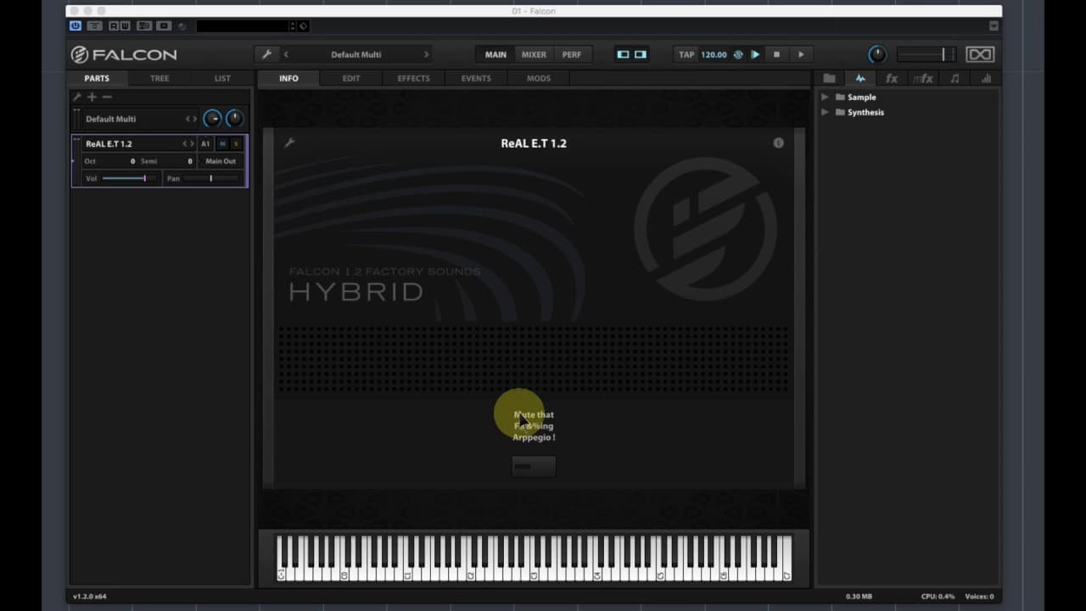Click the blue play-from-start transport button
Viewport: 1086px width, 611px height.
755,54
